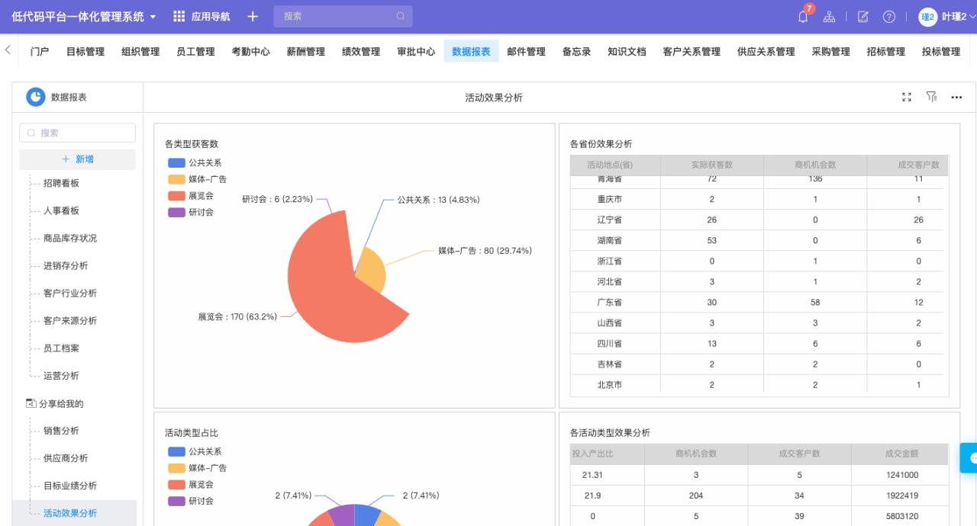Click the organization structure icon
This screenshot has width=977, height=526.
point(829,17)
